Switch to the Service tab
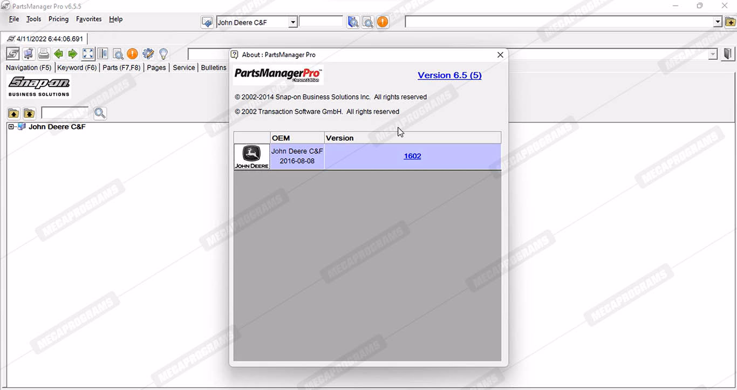The width and height of the screenshot is (737, 390). tap(183, 67)
